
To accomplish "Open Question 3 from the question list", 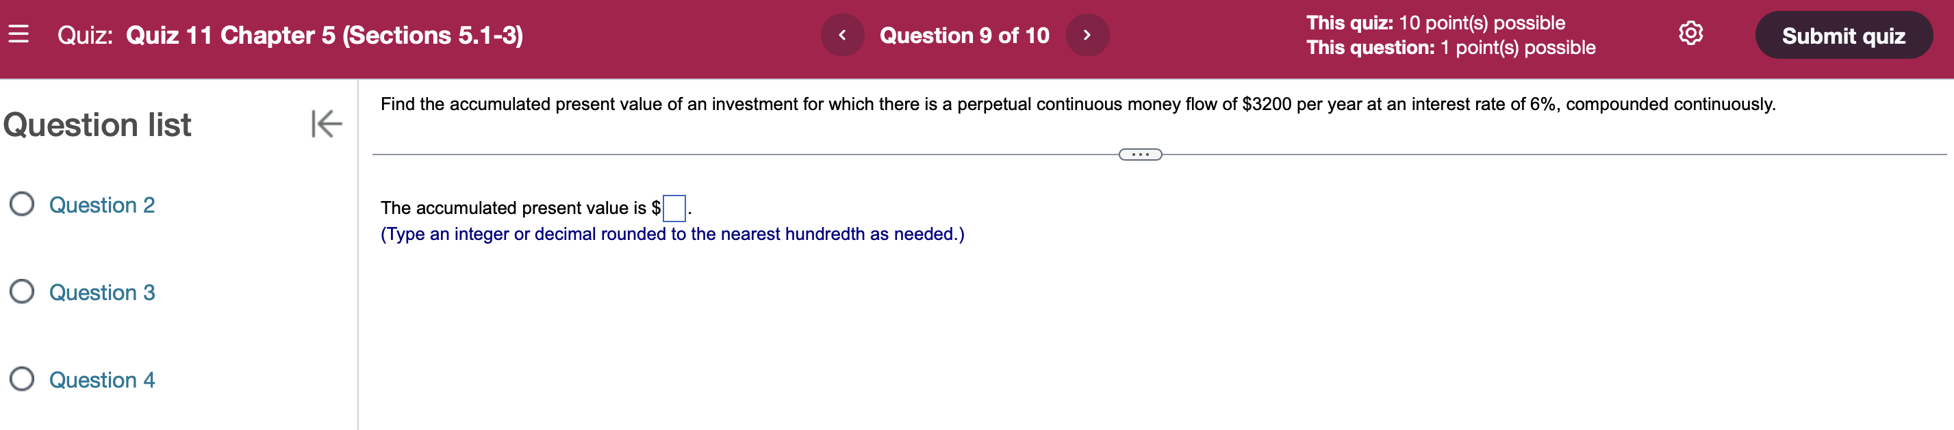I will coord(103,292).
